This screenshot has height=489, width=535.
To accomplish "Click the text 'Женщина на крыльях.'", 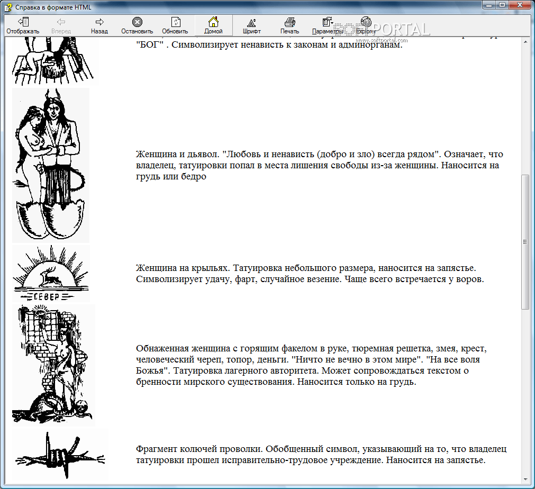I will click(183, 268).
